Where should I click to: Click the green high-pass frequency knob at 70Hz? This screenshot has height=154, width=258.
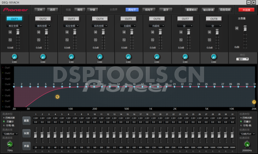pos(10,144)
